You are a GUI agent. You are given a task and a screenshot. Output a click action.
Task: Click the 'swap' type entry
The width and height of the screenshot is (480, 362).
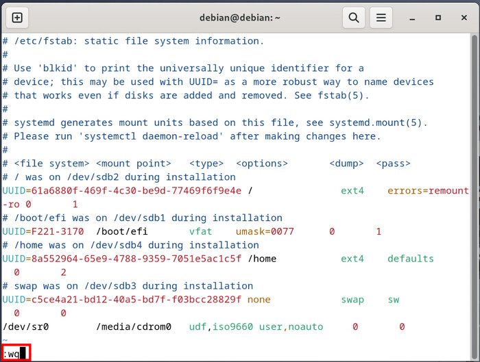(352, 299)
